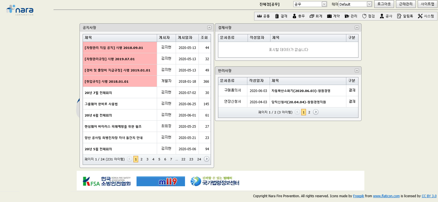Select the 계약 (Contract) icon
This screenshot has width=438, height=202.
(333, 16)
